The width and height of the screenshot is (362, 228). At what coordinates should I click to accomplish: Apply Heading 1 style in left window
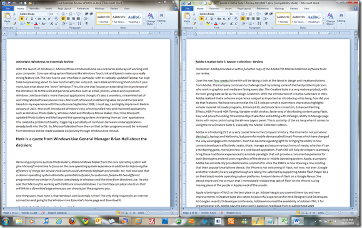[134, 19]
